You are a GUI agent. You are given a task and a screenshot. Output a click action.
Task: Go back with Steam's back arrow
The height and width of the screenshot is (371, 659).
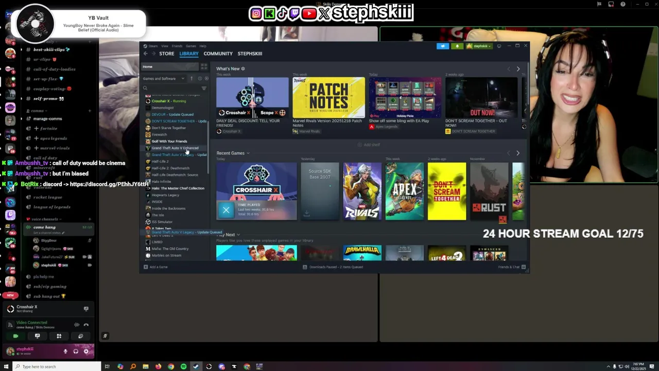click(x=146, y=54)
